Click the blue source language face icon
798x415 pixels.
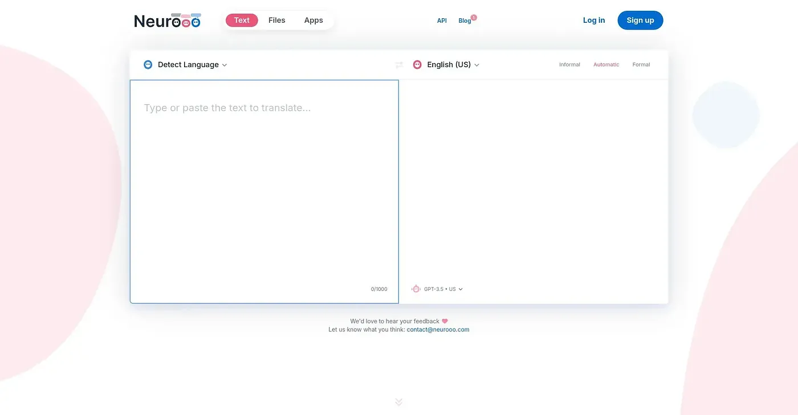tap(148, 65)
